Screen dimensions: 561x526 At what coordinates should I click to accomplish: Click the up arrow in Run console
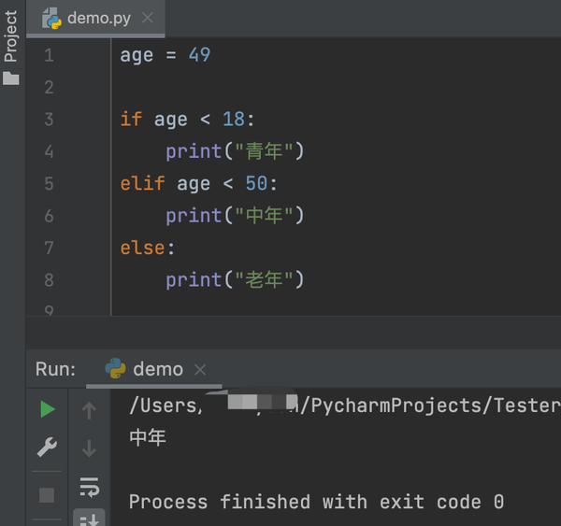[x=89, y=410]
